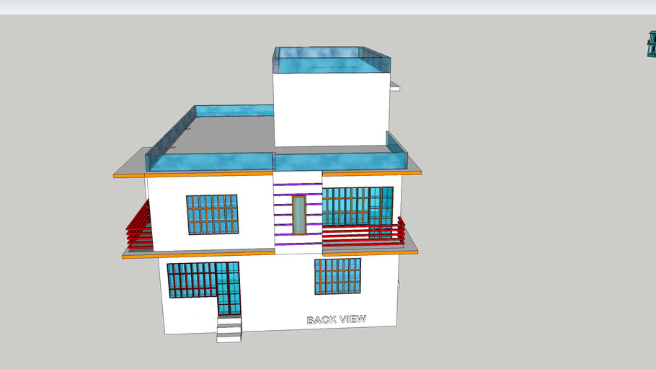Image resolution: width=656 pixels, height=369 pixels.
Task: Click the first-floor left grid window
Action: [212, 214]
